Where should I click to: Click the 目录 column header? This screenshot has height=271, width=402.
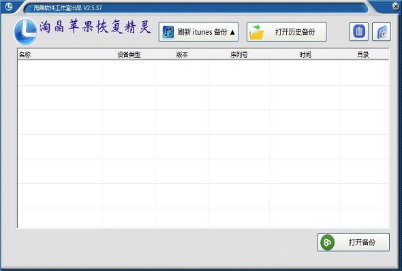tap(363, 54)
